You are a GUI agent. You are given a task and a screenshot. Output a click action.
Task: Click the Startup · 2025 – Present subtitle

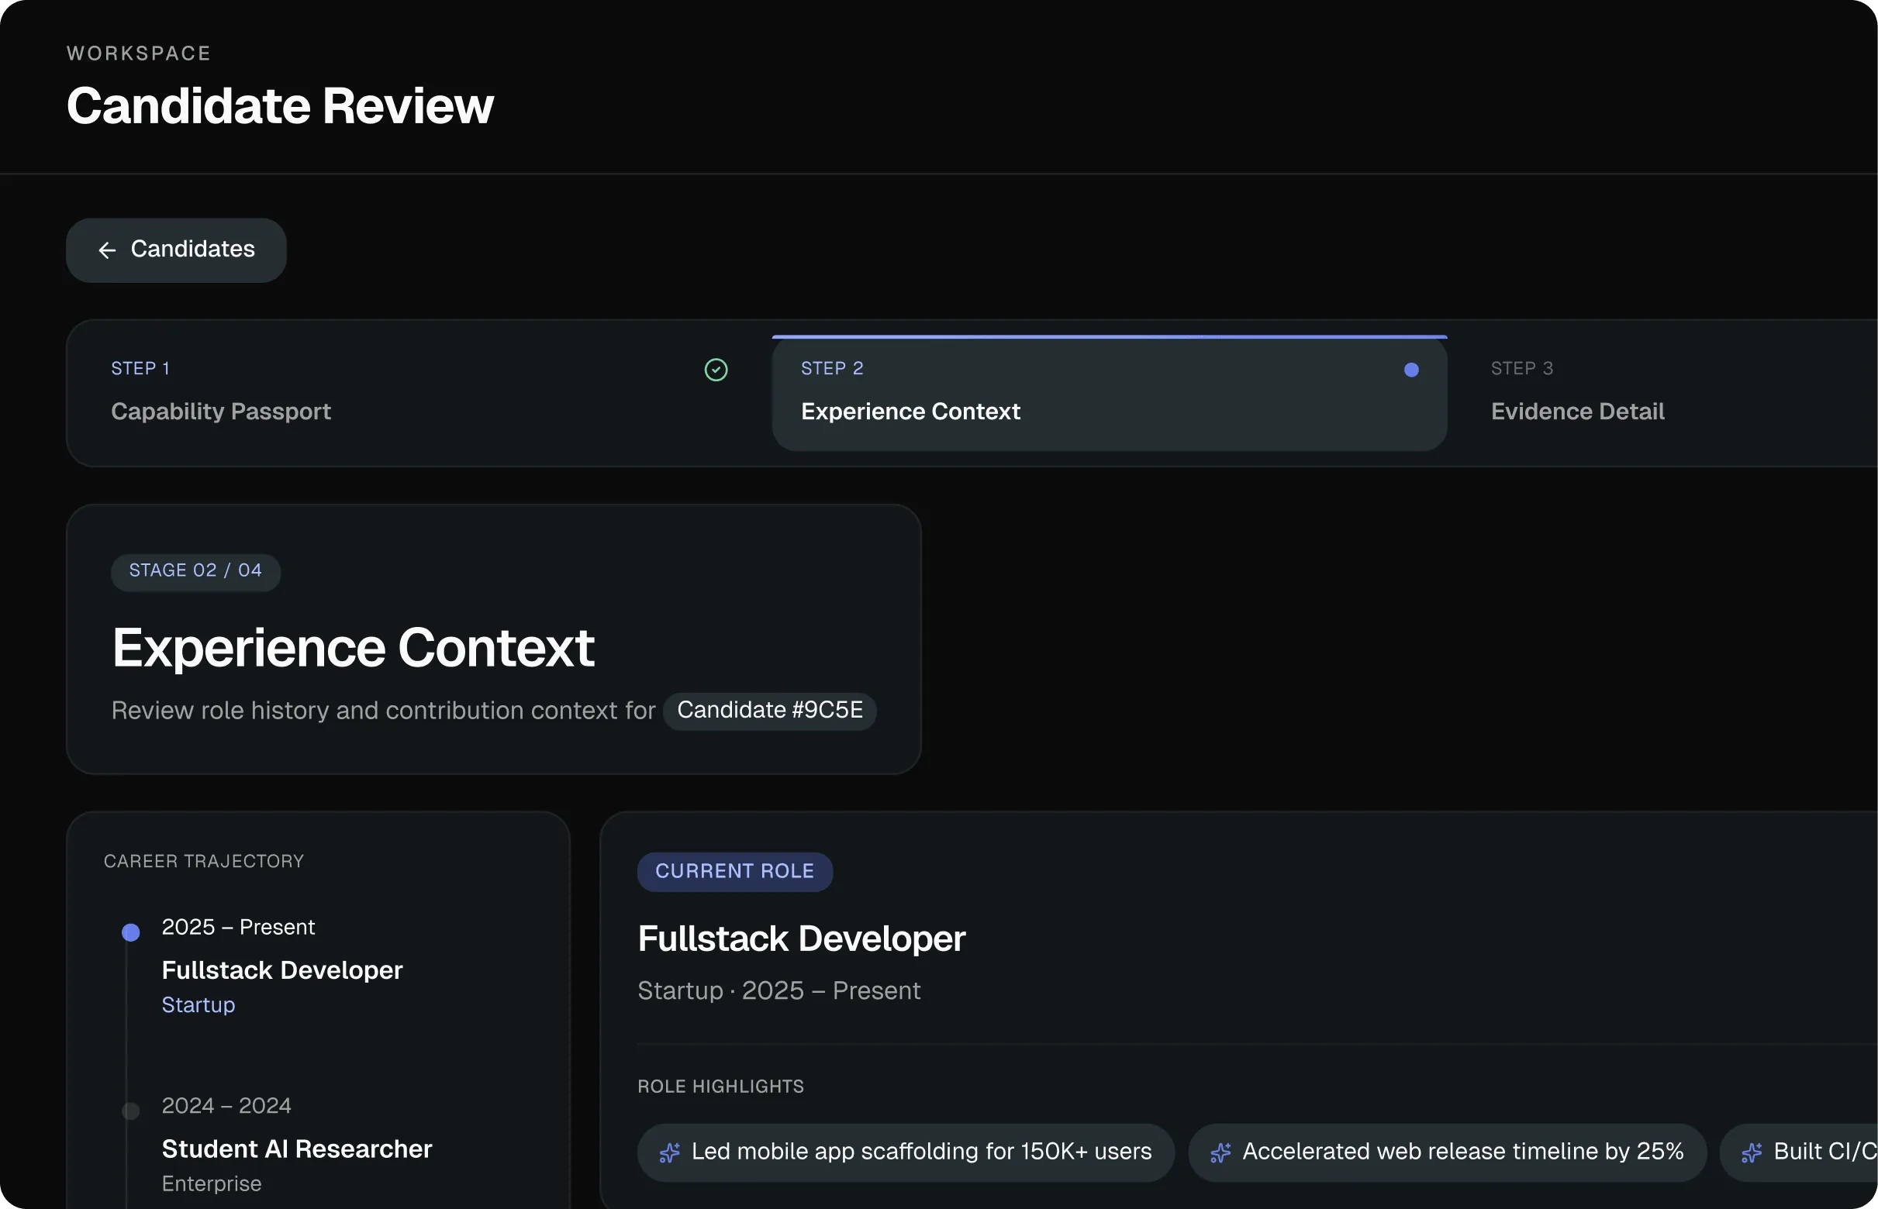[x=778, y=990]
